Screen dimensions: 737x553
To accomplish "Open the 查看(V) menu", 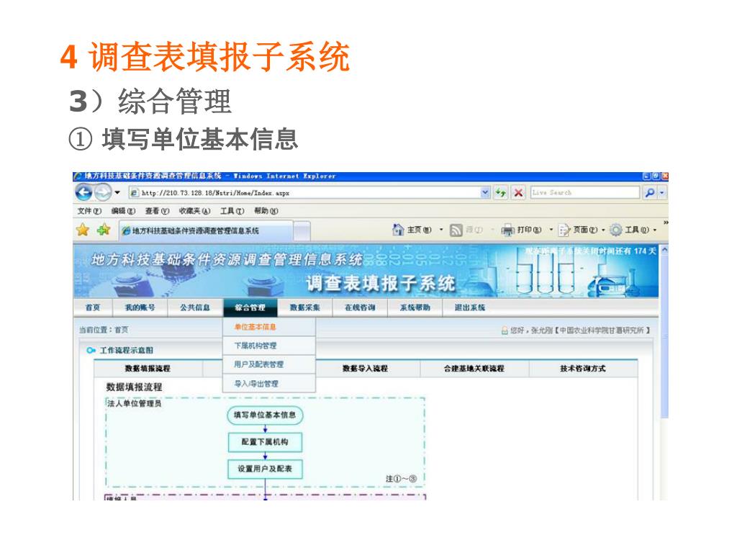I will pyautogui.click(x=157, y=211).
